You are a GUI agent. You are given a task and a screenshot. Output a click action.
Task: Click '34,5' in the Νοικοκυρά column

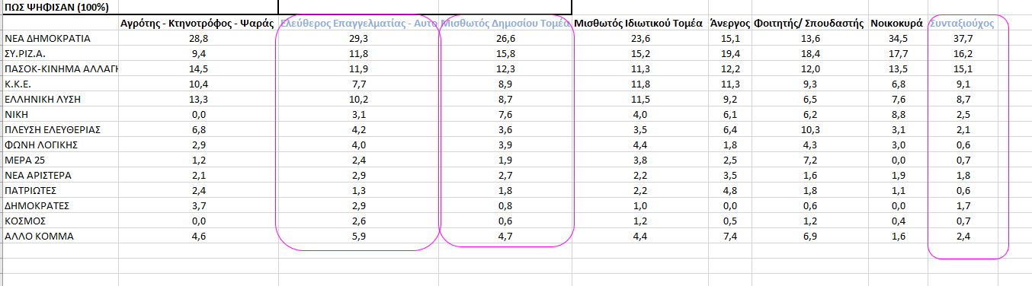[899, 39]
